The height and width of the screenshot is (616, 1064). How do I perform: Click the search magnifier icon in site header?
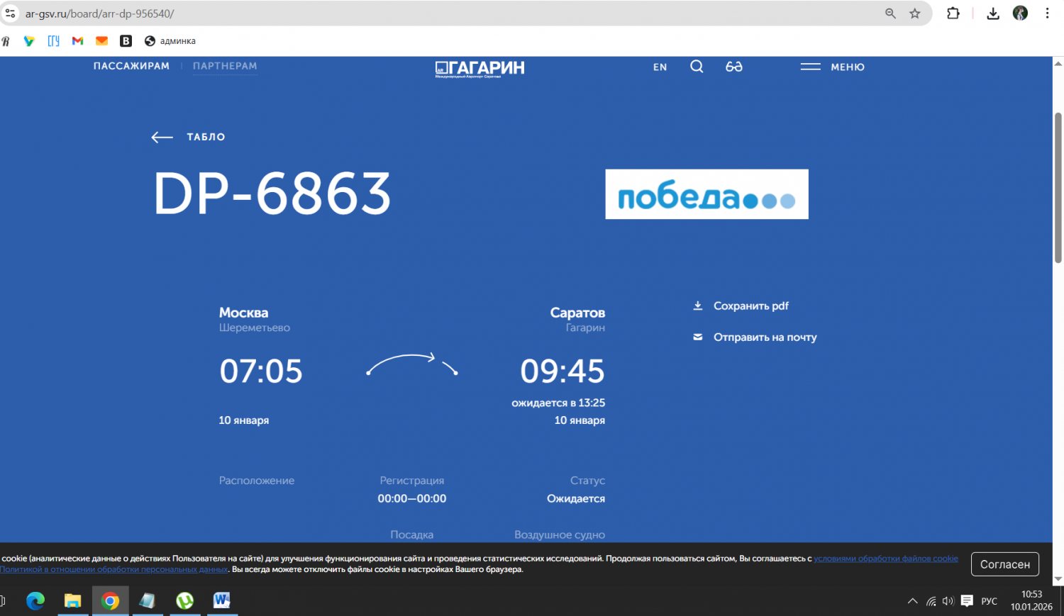697,67
